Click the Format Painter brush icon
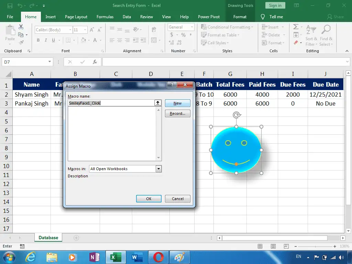Image resolution: width=352 pixels, height=264 pixels. point(21,42)
